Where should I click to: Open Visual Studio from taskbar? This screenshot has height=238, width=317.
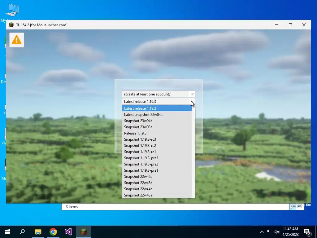pyautogui.click(x=68, y=232)
